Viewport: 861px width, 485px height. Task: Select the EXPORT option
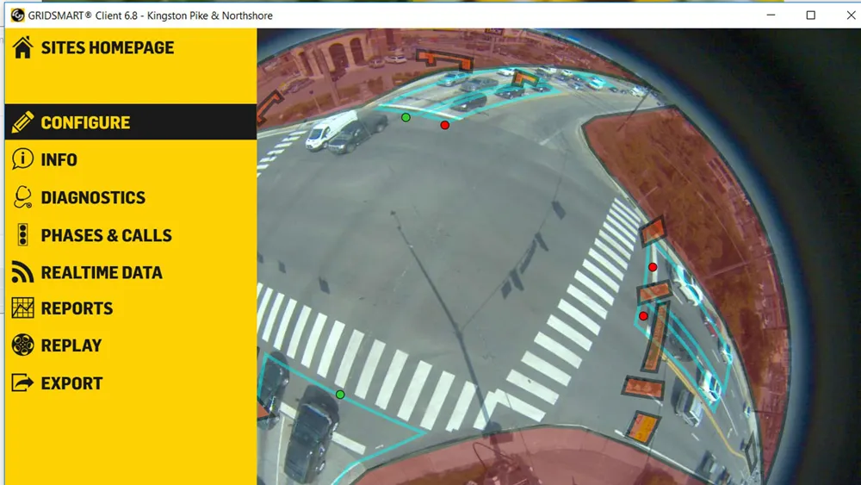(x=72, y=383)
